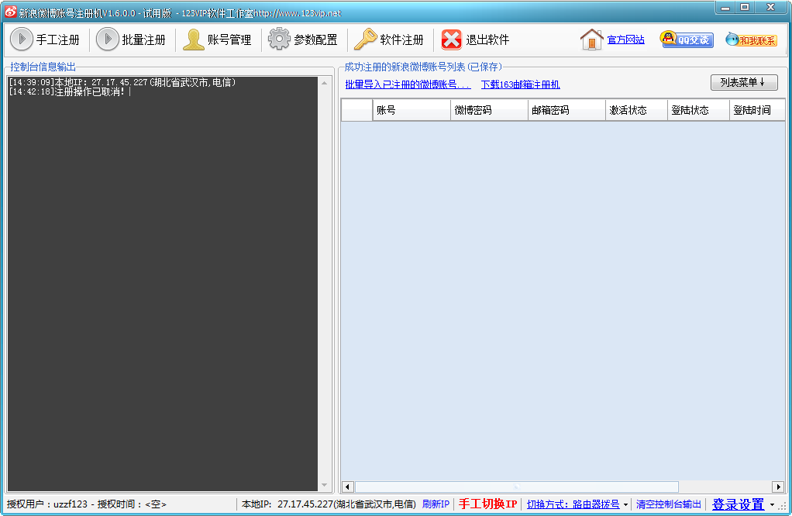Click the 清空控制台输出 link
This screenshot has width=792, height=516.
click(668, 504)
